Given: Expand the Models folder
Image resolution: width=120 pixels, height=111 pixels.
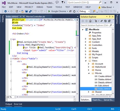Looking at the screenshot, I should coord(86,51).
